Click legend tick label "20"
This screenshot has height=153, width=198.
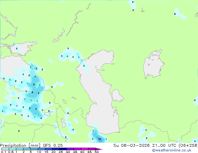pos(53,152)
